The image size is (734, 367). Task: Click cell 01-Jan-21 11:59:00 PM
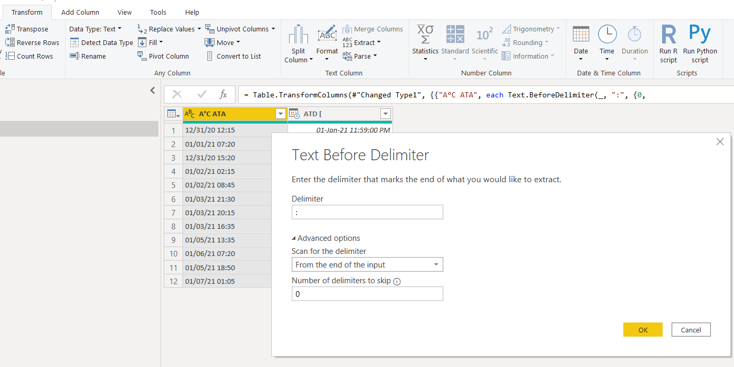(340, 129)
